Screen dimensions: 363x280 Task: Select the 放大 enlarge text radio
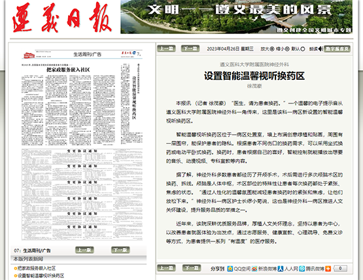(272, 49)
